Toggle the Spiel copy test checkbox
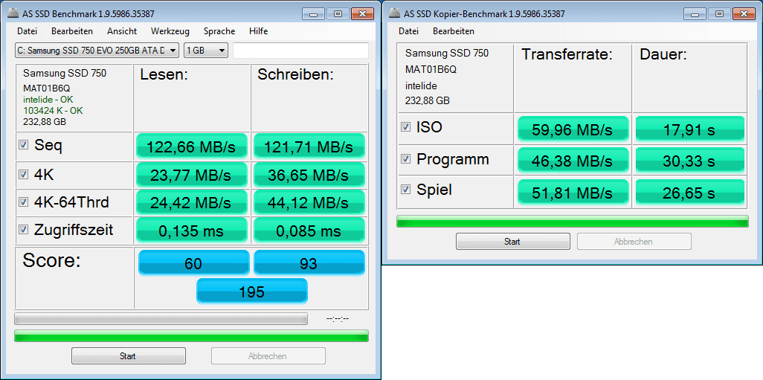The image size is (763, 380). coord(405,190)
